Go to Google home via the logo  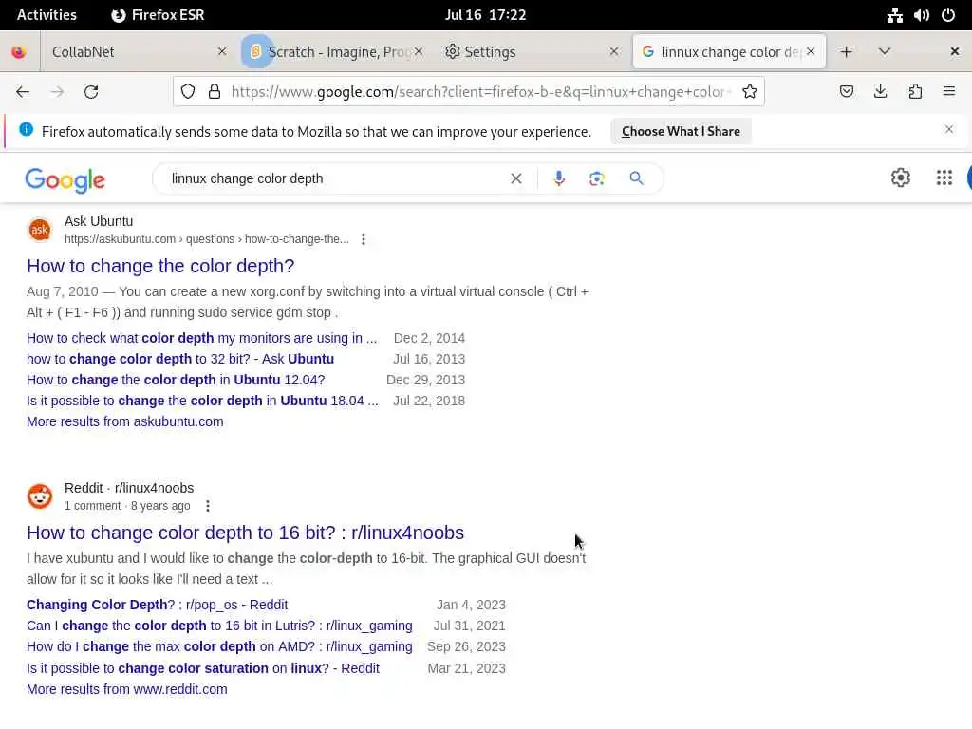pyautogui.click(x=65, y=179)
